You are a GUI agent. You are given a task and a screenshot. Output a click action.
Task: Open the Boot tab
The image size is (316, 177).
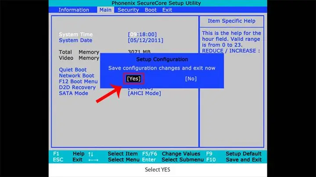151,10
